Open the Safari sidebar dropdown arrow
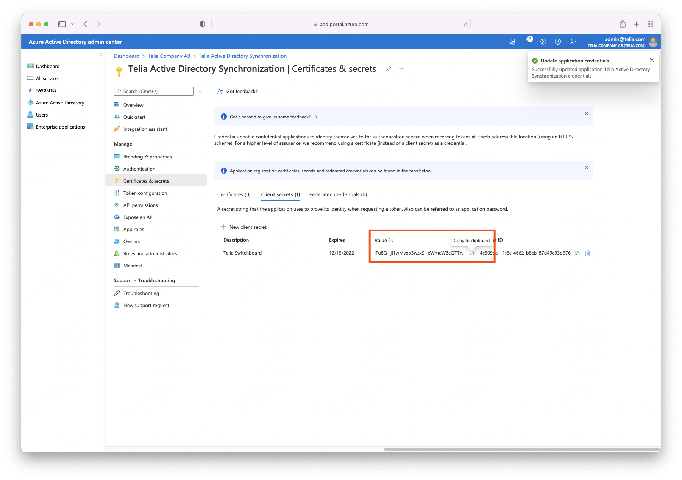The width and height of the screenshot is (682, 480). [72, 24]
